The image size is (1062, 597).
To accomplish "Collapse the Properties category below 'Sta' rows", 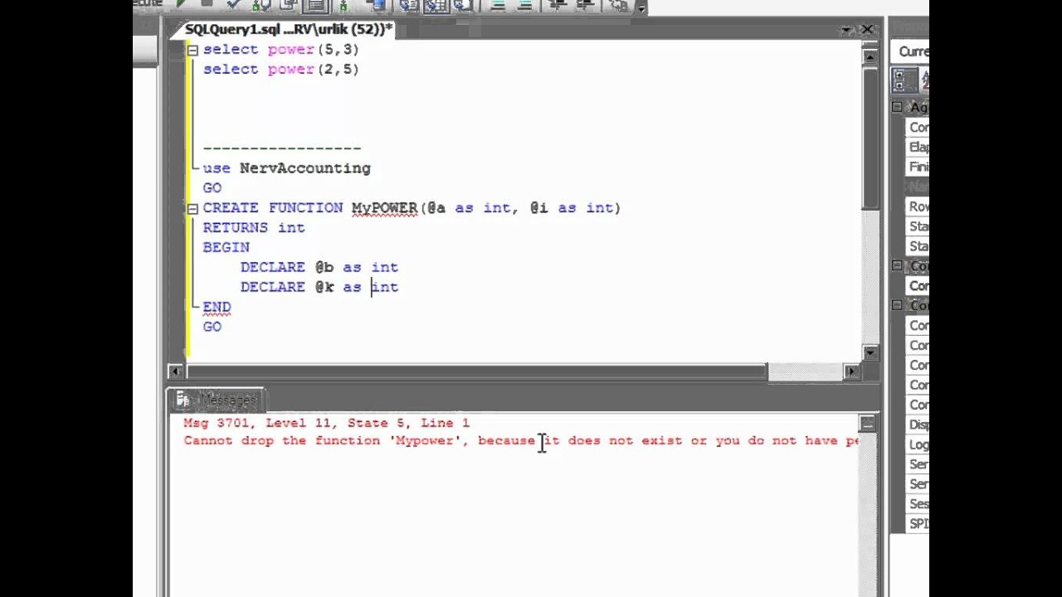I will click(897, 266).
